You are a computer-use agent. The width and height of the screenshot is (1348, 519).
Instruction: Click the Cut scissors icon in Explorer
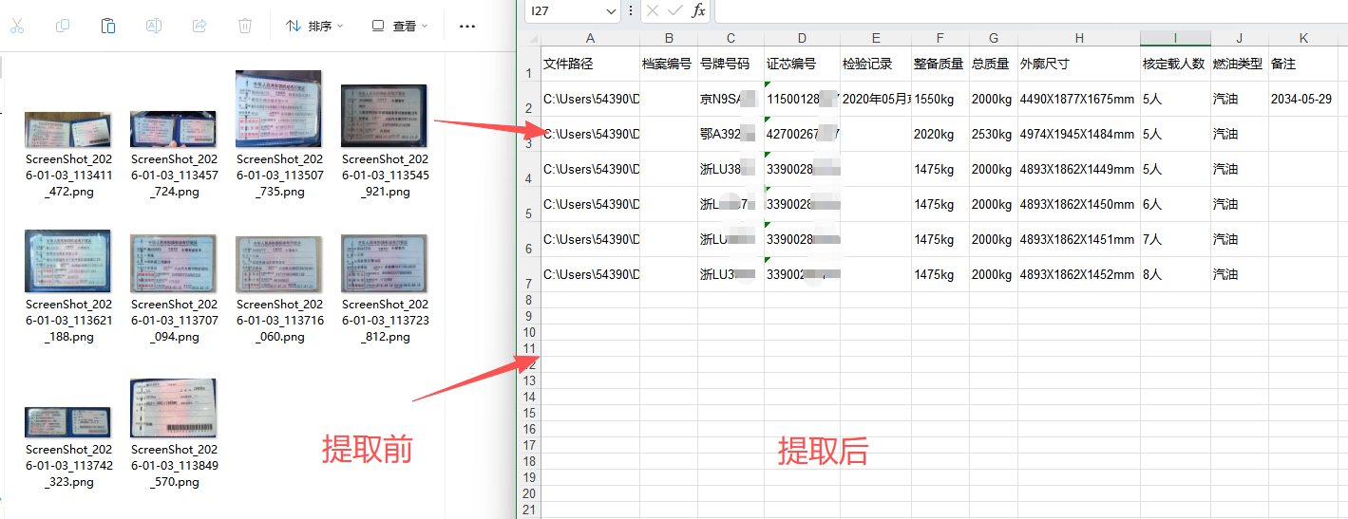click(x=16, y=26)
